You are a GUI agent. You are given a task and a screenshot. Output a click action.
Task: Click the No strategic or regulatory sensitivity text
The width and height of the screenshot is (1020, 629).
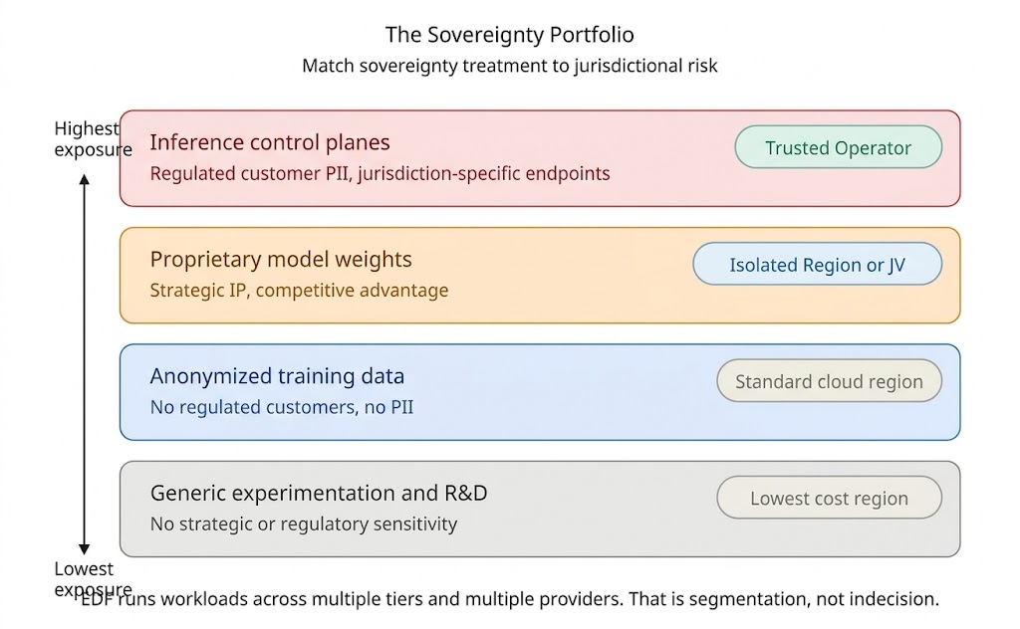[304, 524]
